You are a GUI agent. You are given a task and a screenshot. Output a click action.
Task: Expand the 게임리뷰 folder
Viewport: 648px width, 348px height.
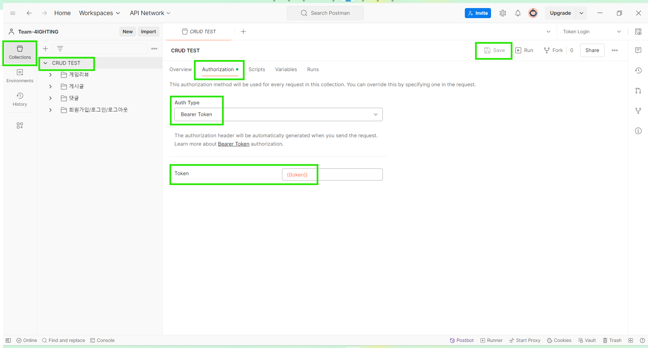(x=50, y=74)
